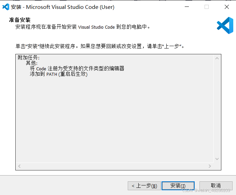Cancel setup with 取消 button
Viewport: 236px width, 195px height.
[216, 186]
